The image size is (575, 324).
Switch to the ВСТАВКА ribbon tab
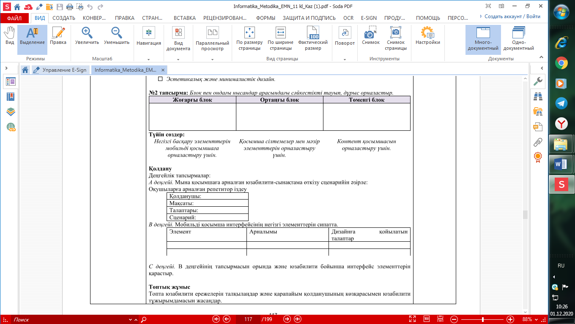point(184,18)
